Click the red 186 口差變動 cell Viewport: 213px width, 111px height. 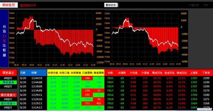[87, 78]
